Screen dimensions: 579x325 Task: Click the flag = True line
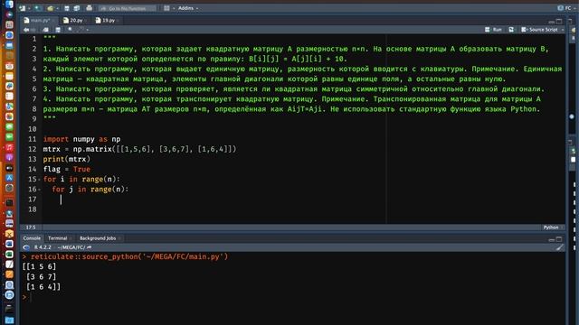[66, 169]
